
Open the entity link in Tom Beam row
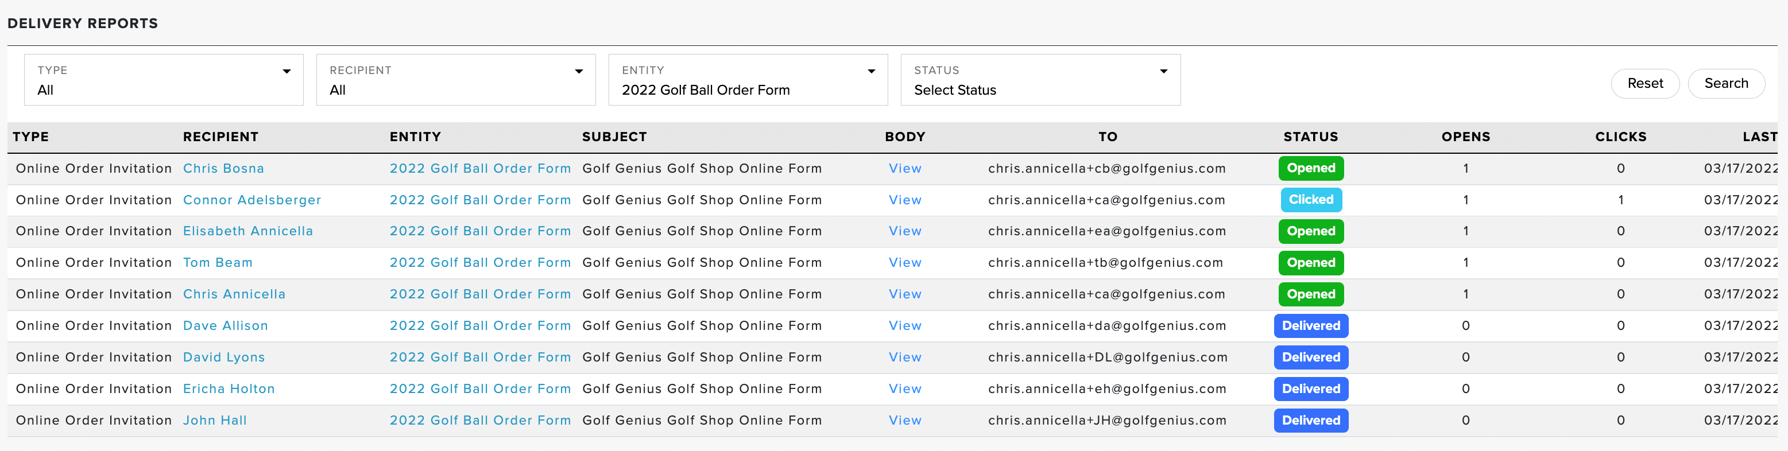[x=481, y=263]
